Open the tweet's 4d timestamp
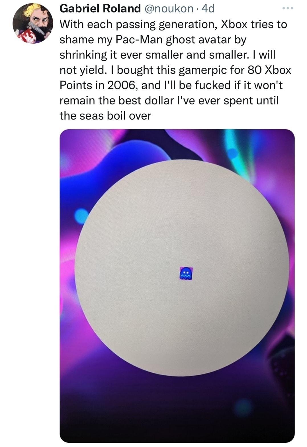The width and height of the screenshot is (307, 447). click(x=207, y=9)
